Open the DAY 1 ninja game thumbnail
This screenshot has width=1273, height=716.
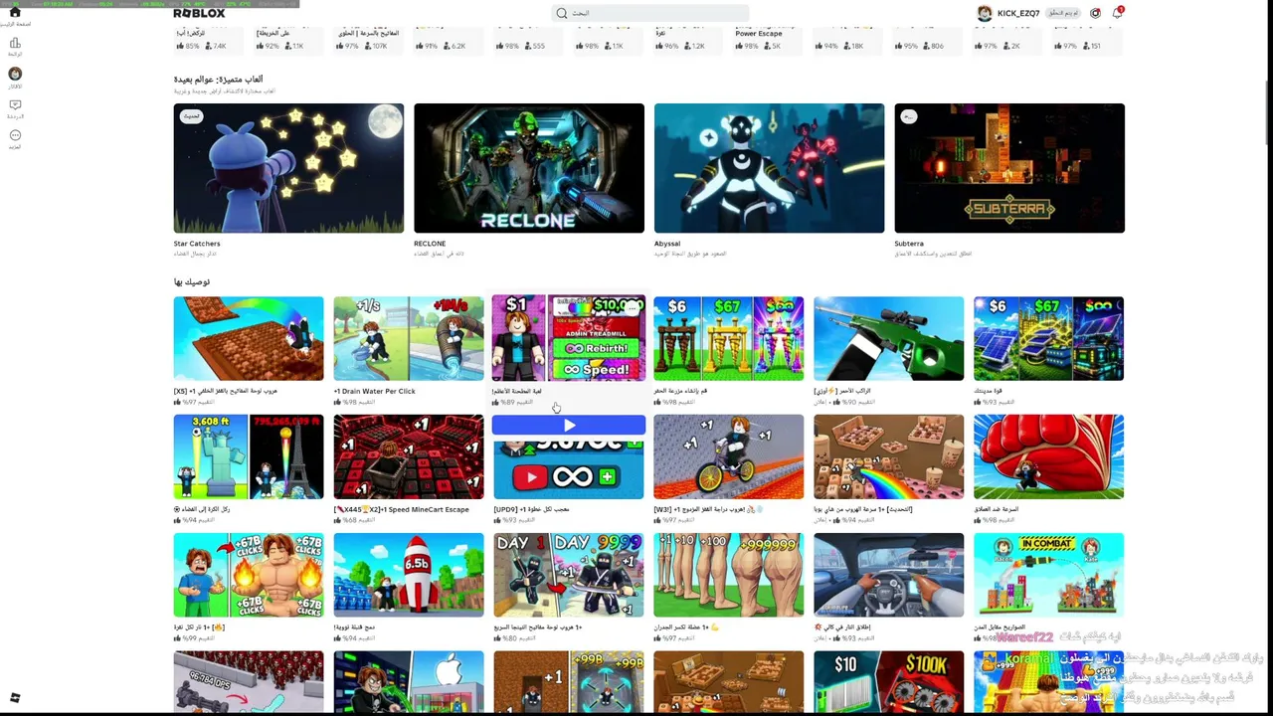click(x=569, y=576)
